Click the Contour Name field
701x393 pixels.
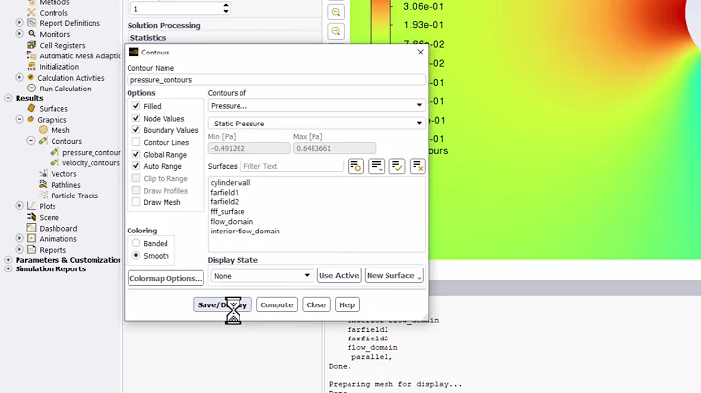[277, 80]
